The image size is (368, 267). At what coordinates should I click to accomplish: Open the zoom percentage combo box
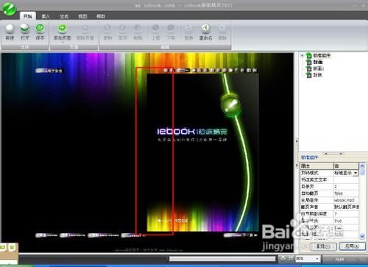click(x=317, y=258)
